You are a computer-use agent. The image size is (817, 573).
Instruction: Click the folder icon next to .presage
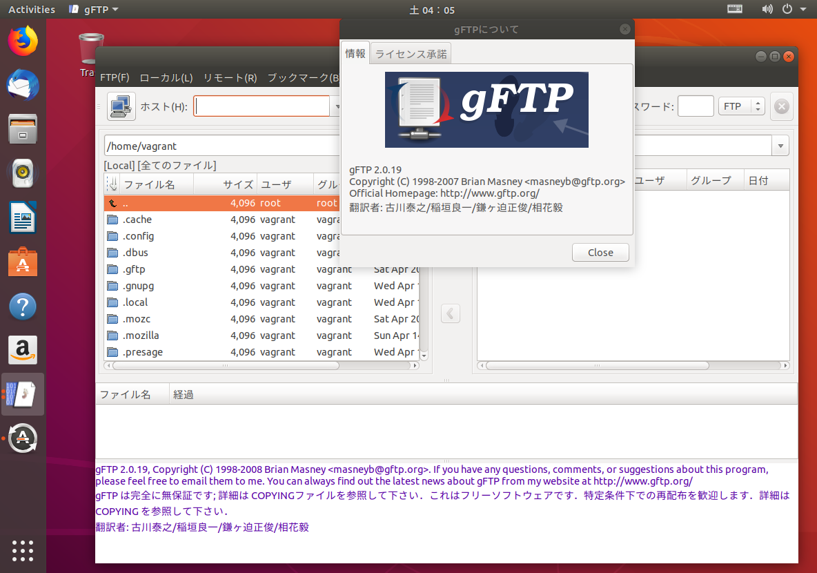pos(112,352)
